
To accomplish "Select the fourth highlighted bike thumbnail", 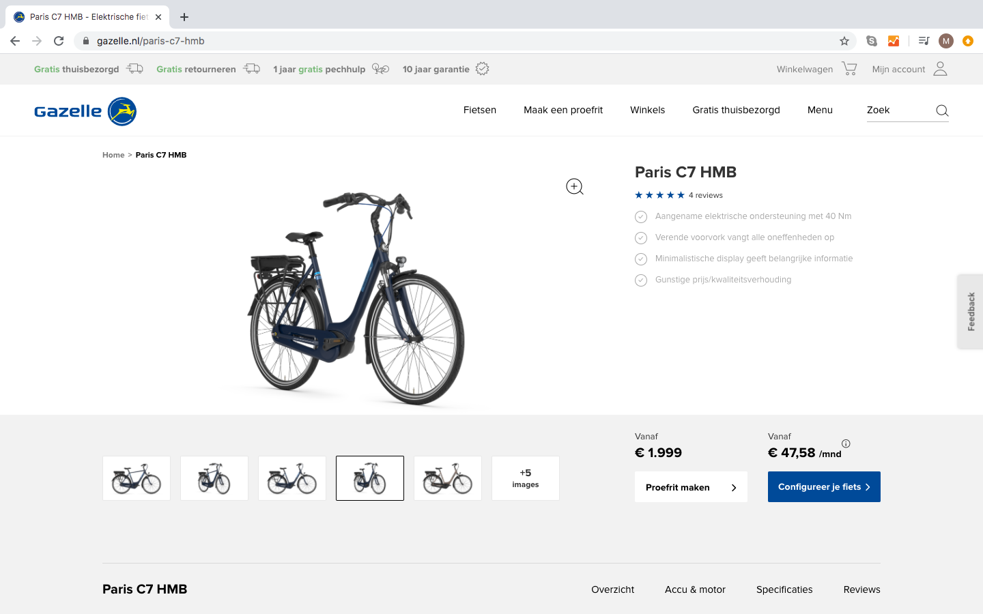I will pyautogui.click(x=370, y=478).
